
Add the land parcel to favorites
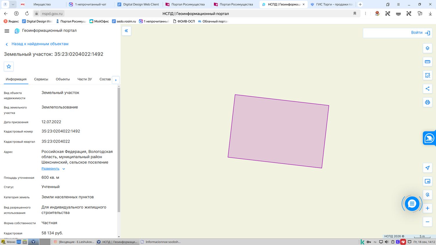click(x=9, y=66)
